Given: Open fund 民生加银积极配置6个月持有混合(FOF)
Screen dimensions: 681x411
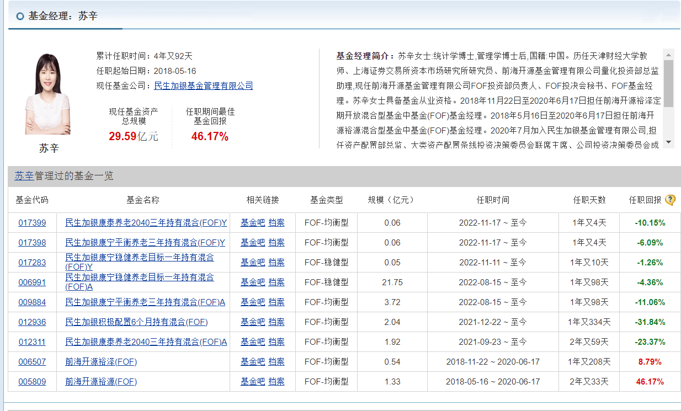Looking at the screenshot, I should pyautogui.click(x=136, y=322).
